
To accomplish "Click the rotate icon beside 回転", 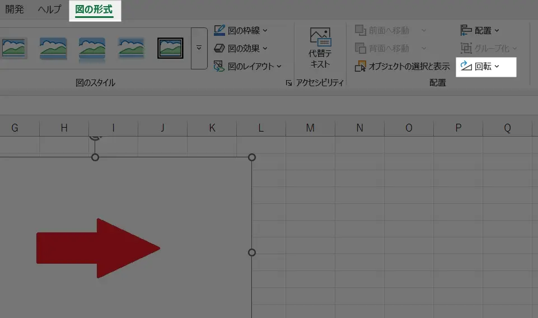I will point(466,66).
